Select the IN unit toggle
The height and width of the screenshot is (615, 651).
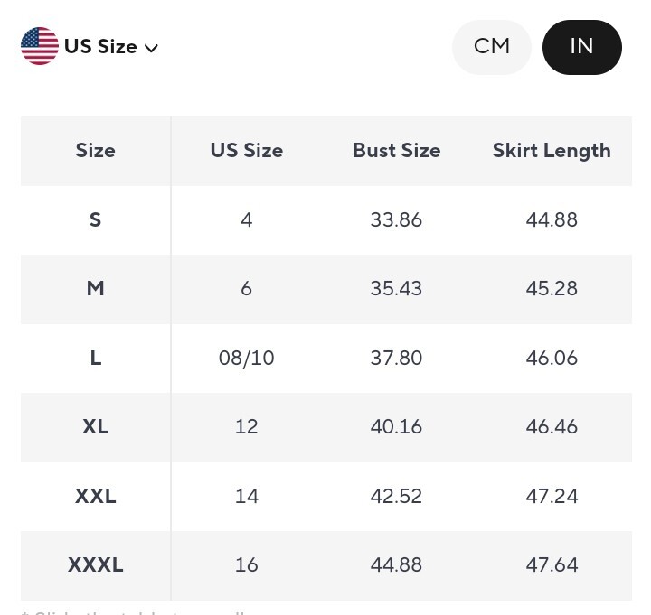click(x=581, y=47)
